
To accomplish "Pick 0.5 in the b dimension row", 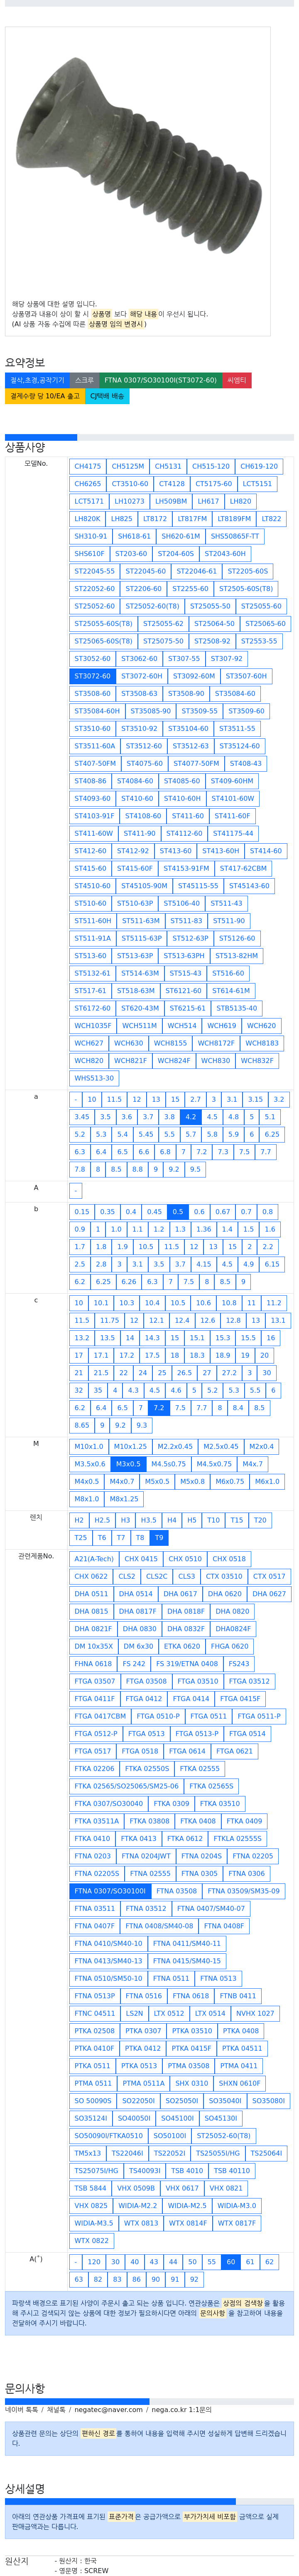I will click(177, 1211).
